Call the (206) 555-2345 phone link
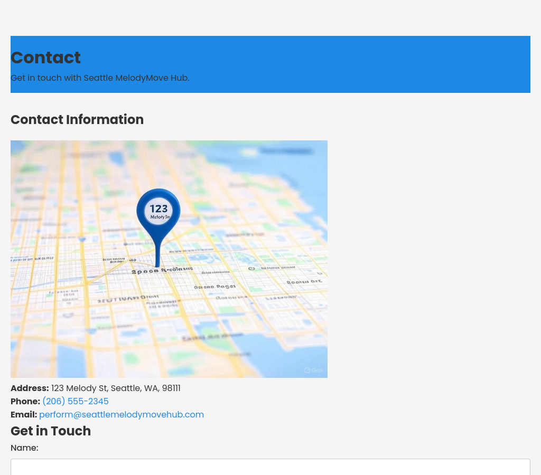 point(75,402)
